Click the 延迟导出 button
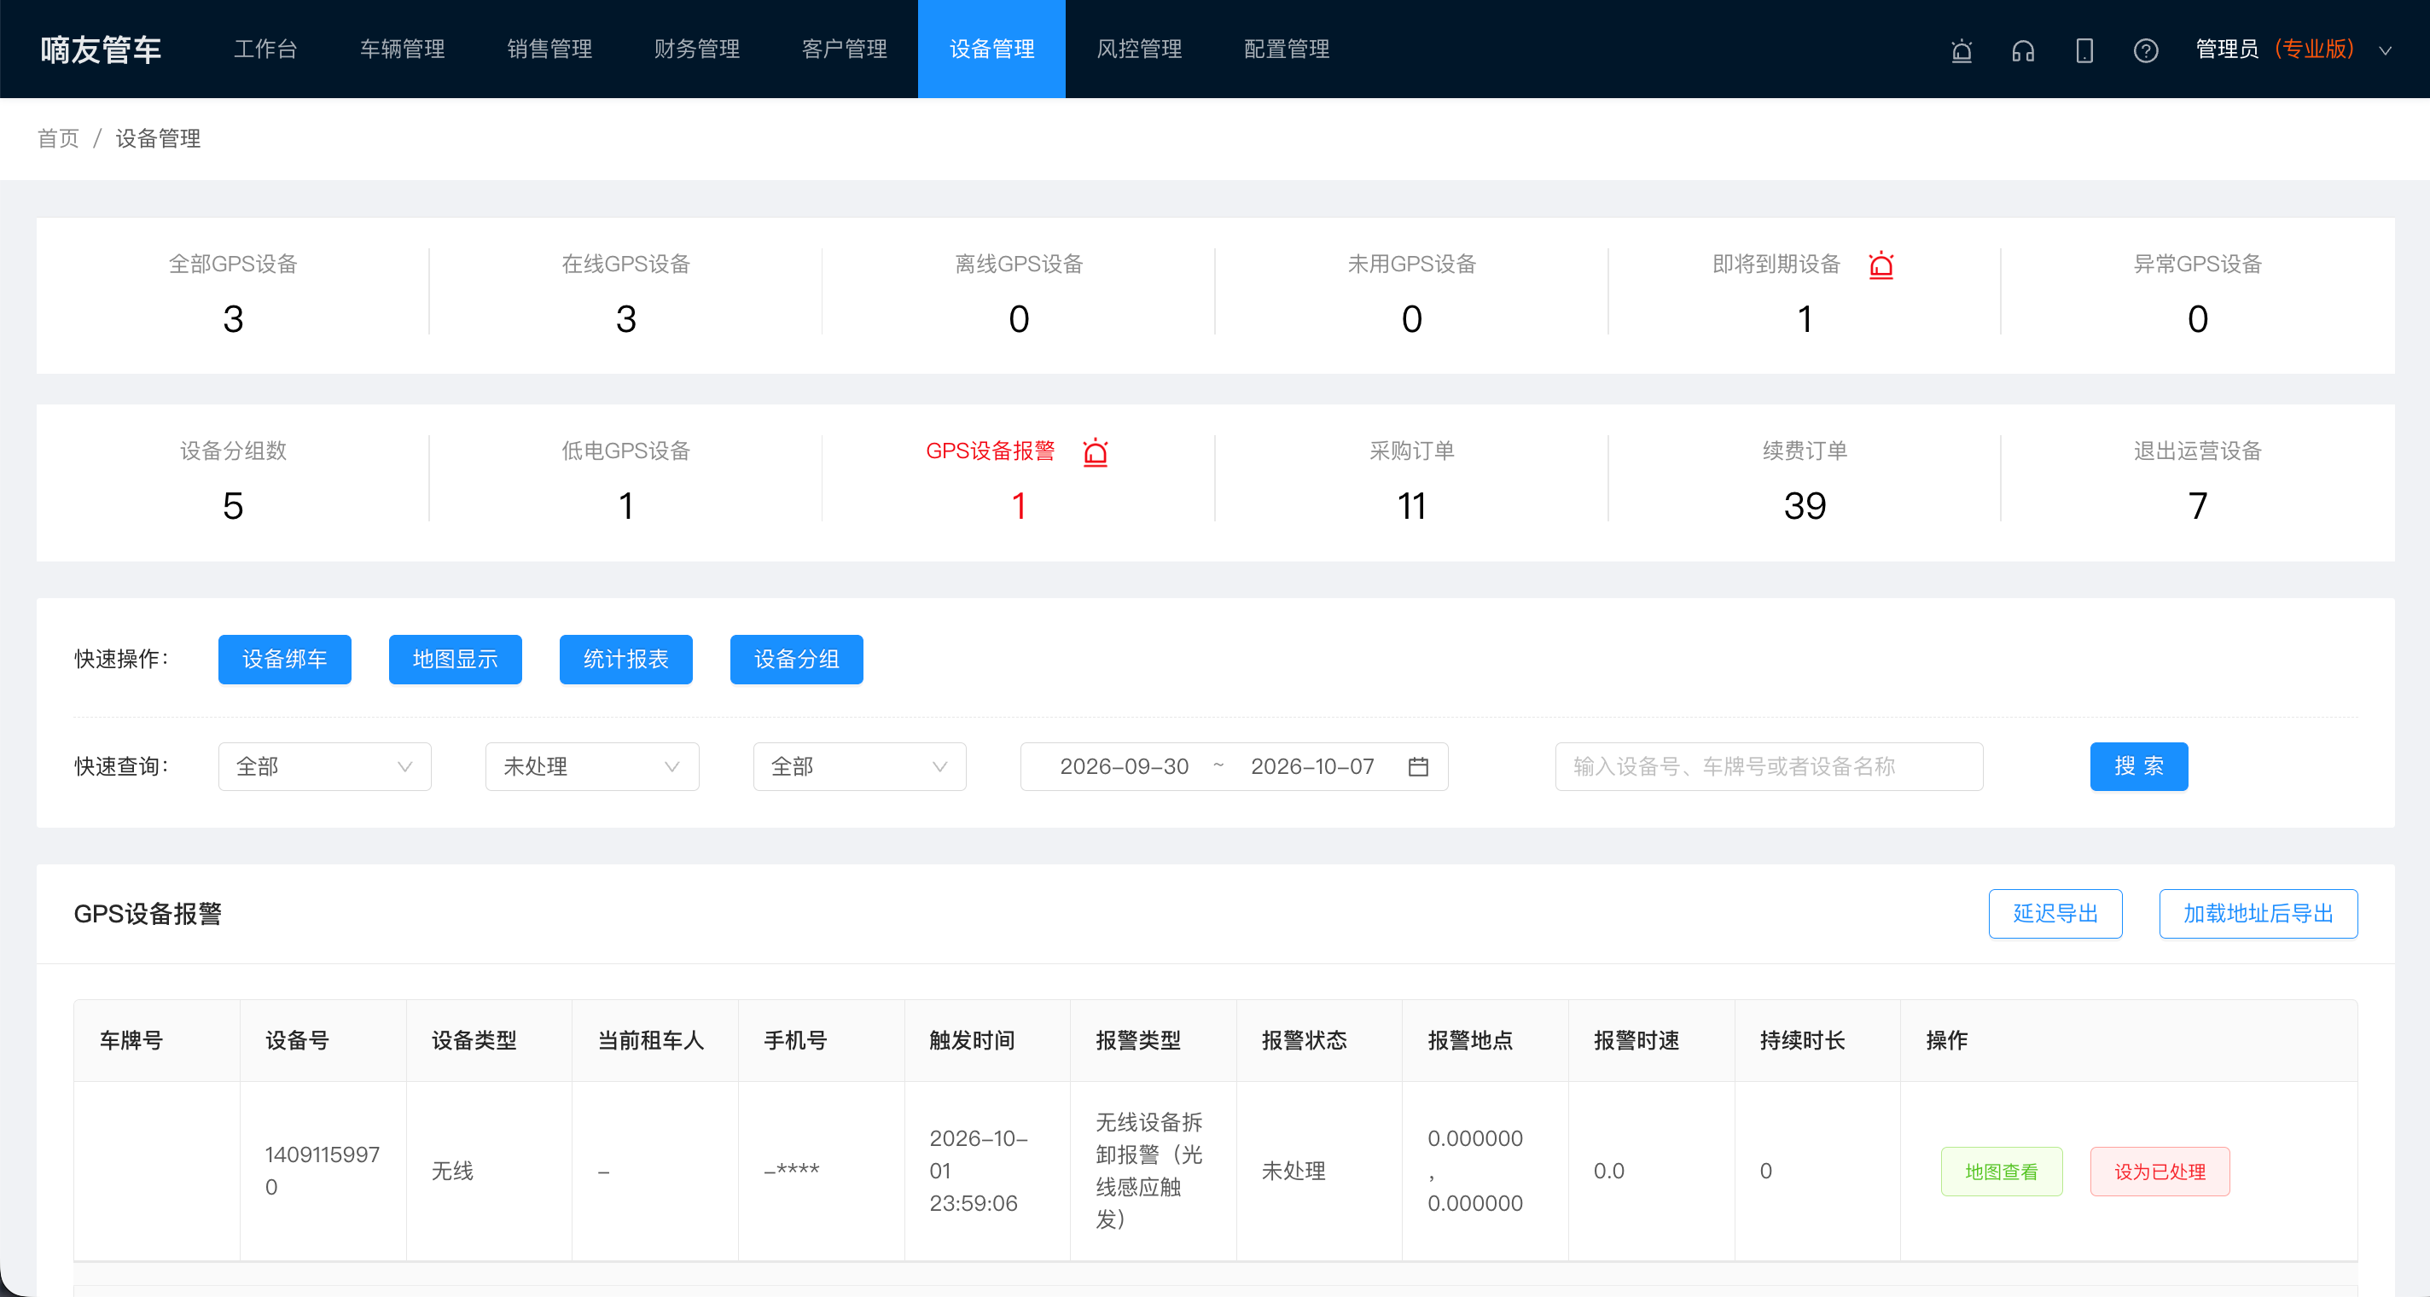 point(2055,914)
